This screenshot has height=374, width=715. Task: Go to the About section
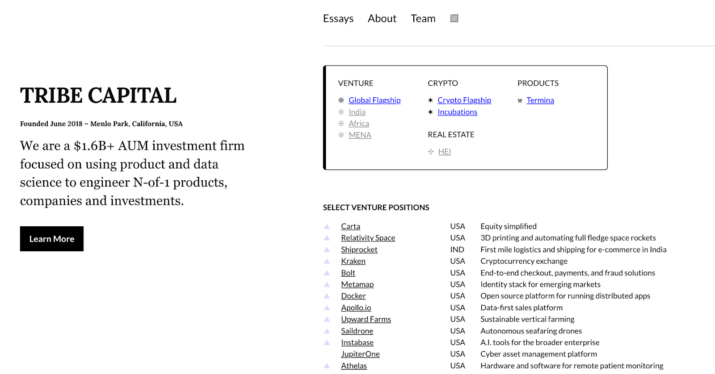382,18
